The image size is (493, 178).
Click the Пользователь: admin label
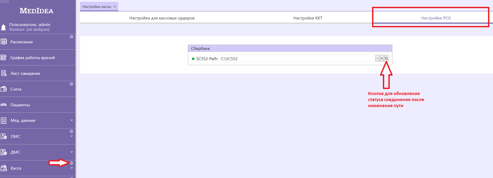tap(30, 24)
